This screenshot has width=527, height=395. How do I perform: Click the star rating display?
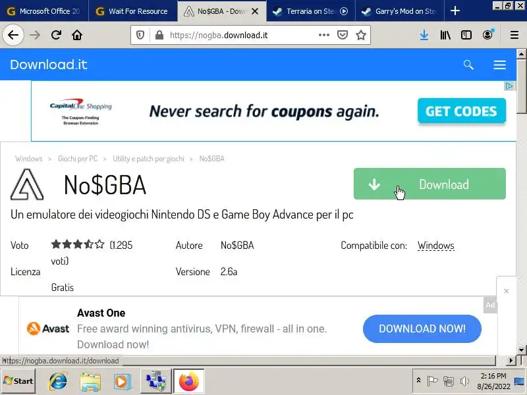[x=78, y=244]
